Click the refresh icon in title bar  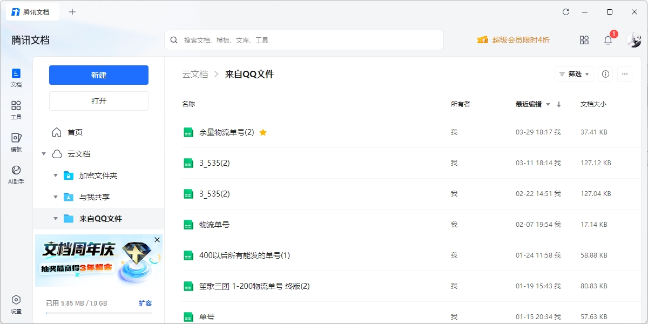[x=566, y=12]
